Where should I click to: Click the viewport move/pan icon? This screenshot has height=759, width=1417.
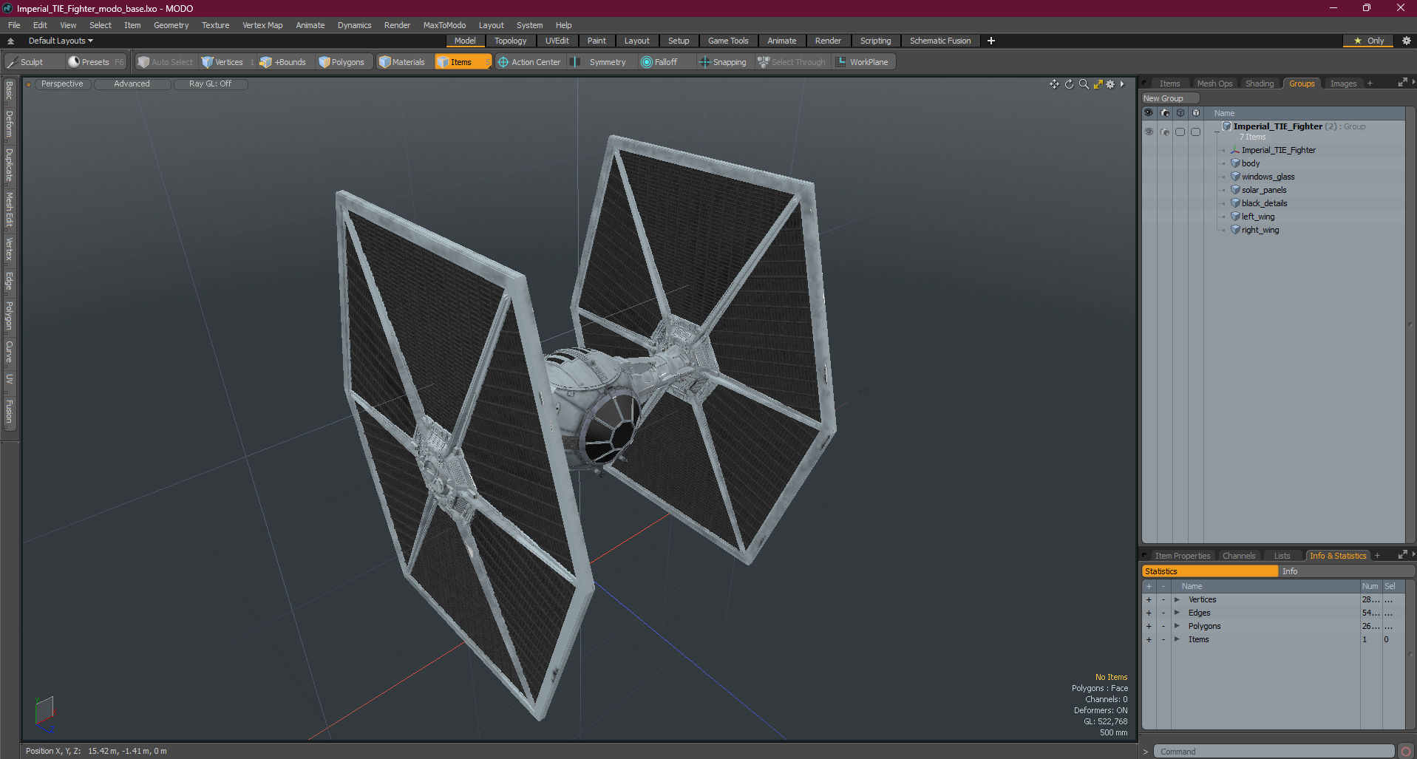tap(1054, 84)
